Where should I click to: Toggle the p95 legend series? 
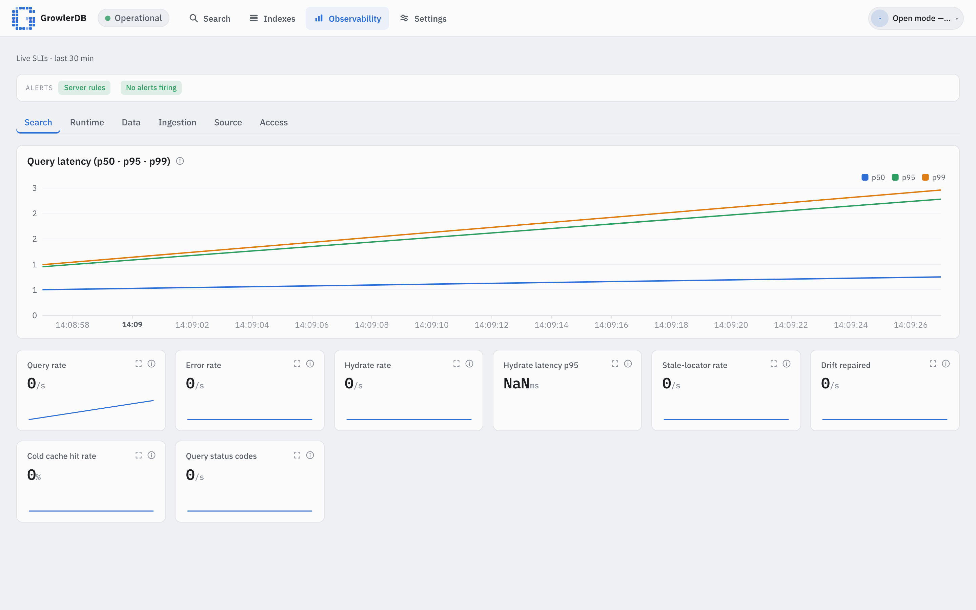903,178
